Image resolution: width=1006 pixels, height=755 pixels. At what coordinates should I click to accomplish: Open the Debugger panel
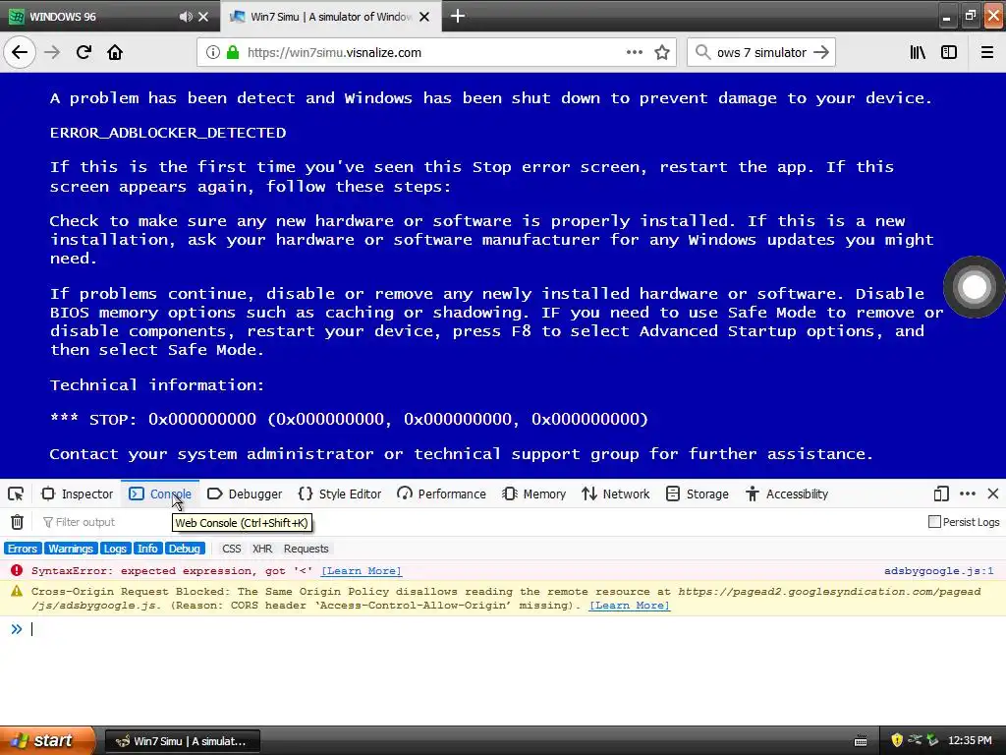245,494
